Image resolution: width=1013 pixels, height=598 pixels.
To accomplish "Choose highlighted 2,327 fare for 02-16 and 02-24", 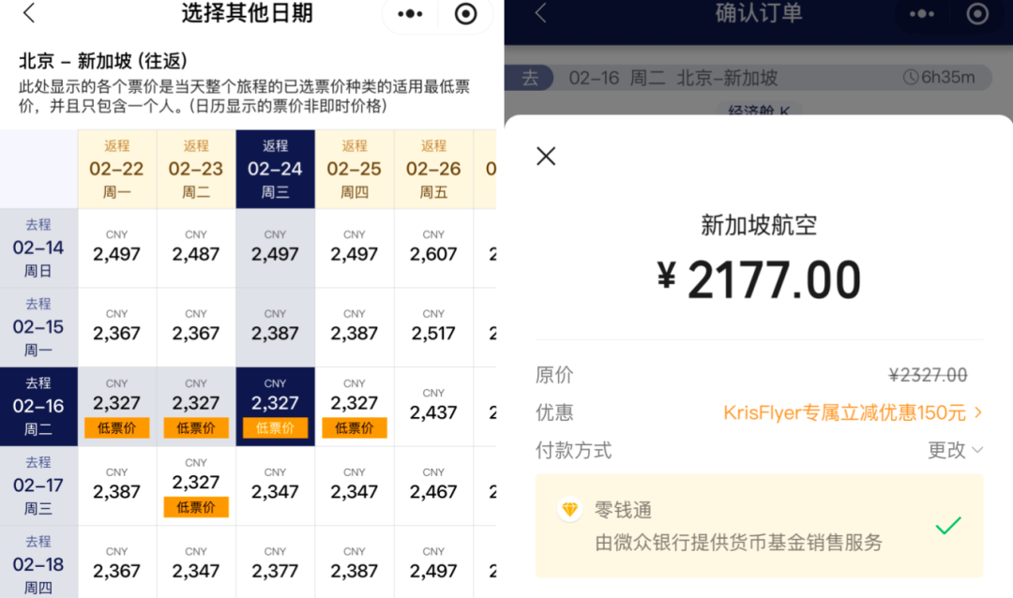I will [275, 406].
